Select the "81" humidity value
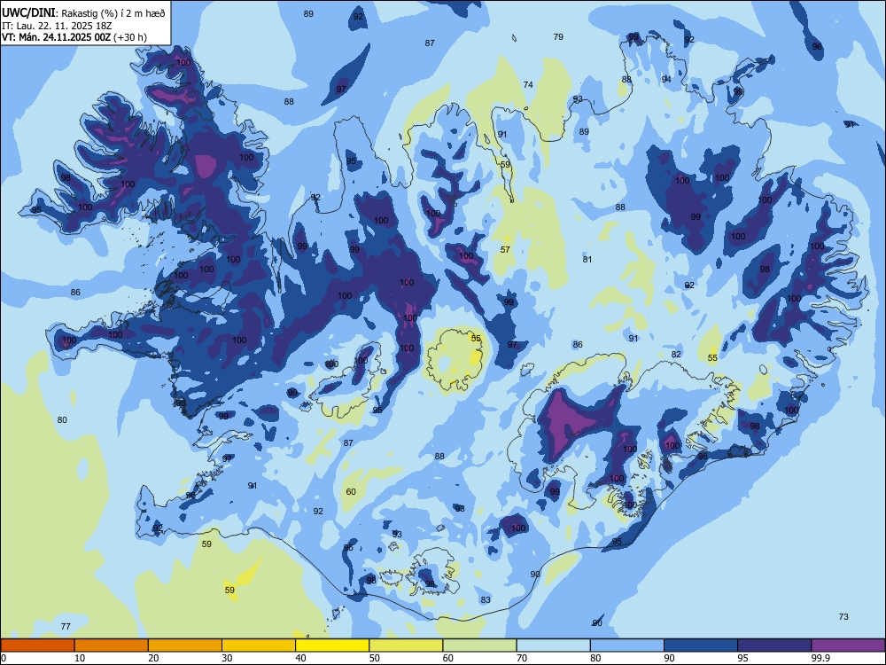Image resolution: width=886 pixels, height=665 pixels. point(587,260)
